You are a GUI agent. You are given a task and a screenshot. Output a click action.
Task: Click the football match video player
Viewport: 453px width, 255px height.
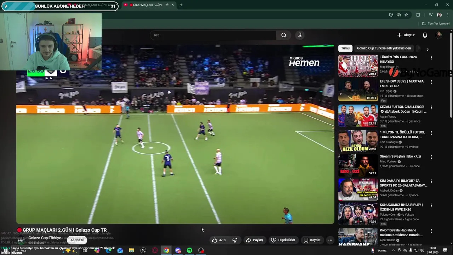tap(175, 135)
